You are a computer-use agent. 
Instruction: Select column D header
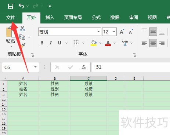coord(116,79)
